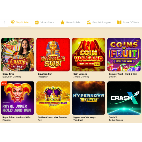Image resolution: width=142 pixels, height=142 pixels.
Task: Select the Empfehlungen category tab
Action: coord(99,22)
